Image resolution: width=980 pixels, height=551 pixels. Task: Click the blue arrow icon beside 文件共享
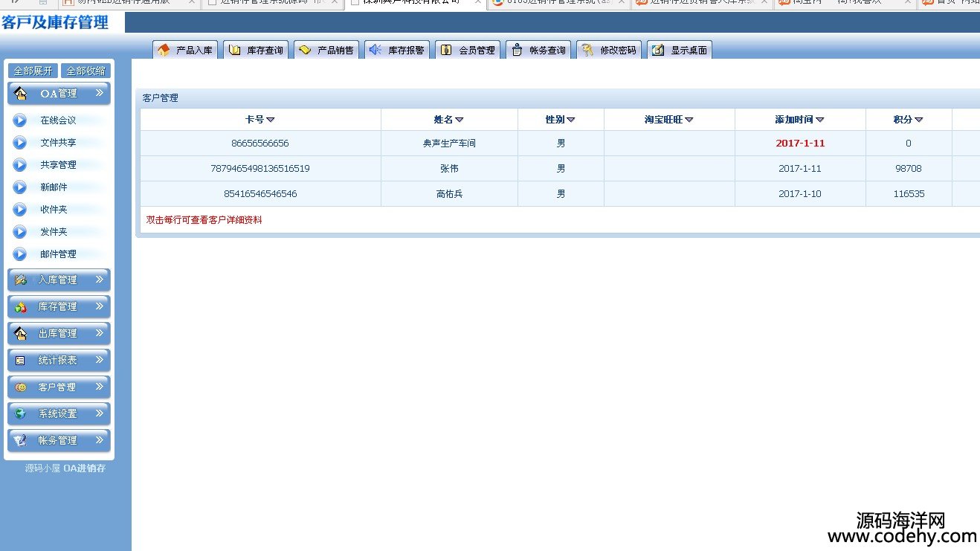pos(20,143)
